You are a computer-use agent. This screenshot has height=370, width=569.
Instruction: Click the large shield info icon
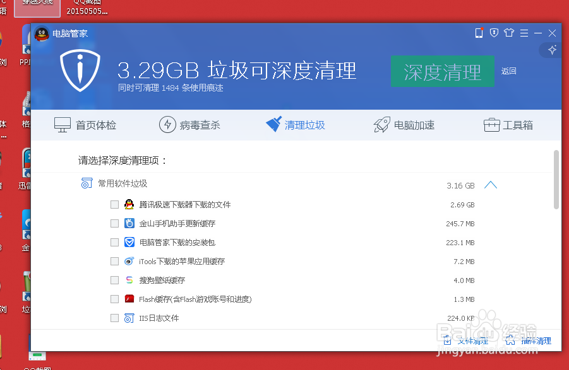coord(80,71)
